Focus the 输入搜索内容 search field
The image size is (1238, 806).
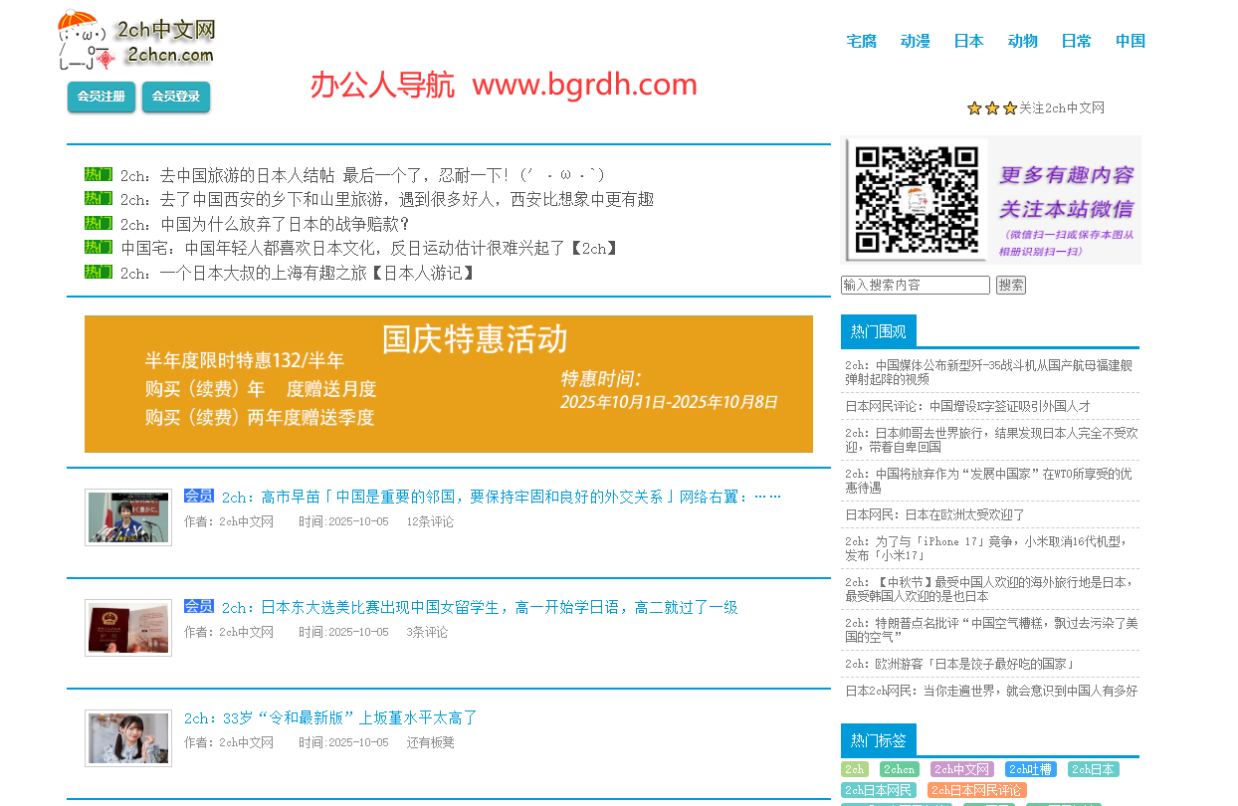[x=915, y=286]
